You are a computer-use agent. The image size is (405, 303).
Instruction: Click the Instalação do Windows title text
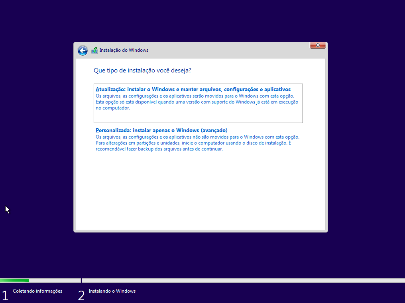tap(124, 50)
